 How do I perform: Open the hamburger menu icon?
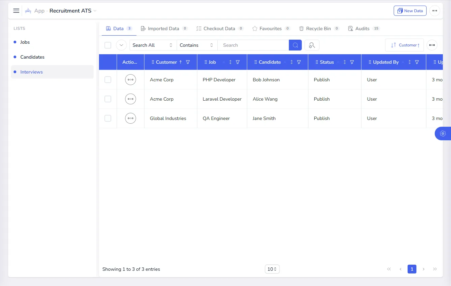[16, 11]
